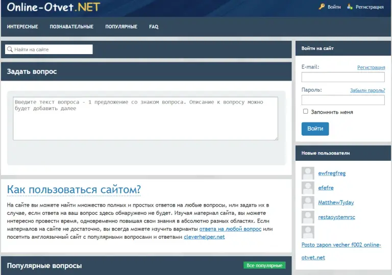This screenshot has height=275, width=392.
Task: Open the restasystemrsc user profile link
Action: coord(336,217)
